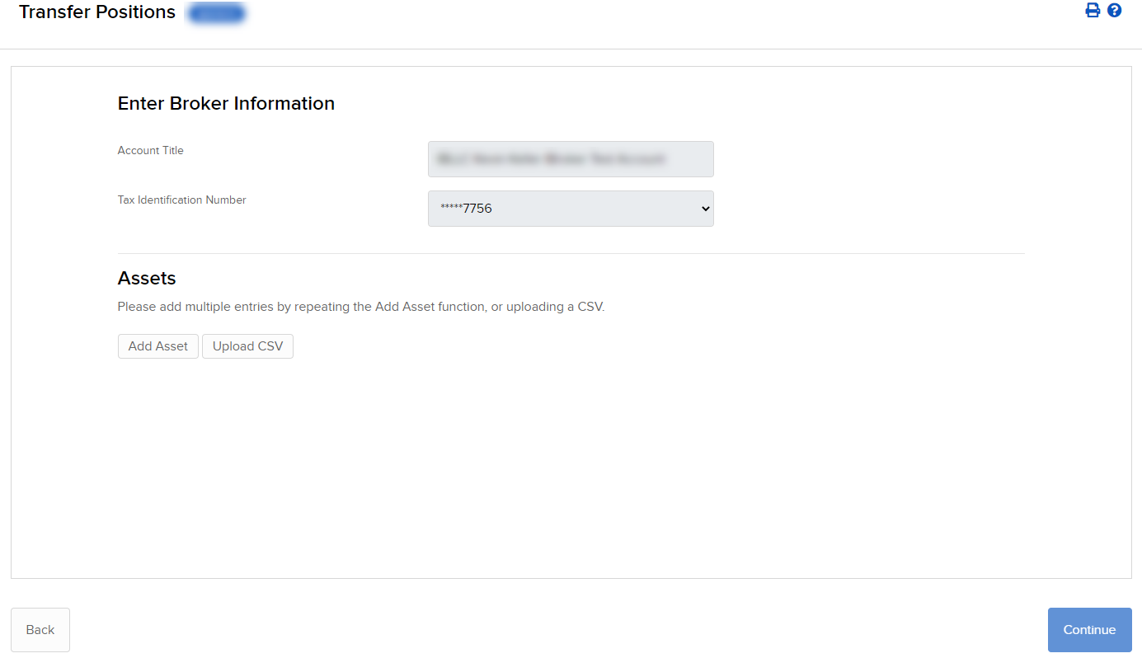The width and height of the screenshot is (1142, 658).
Task: Click the Add Asset button
Action: click(x=157, y=345)
